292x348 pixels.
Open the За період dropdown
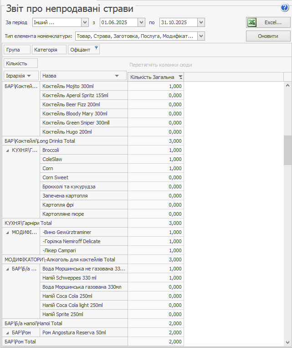click(85, 22)
